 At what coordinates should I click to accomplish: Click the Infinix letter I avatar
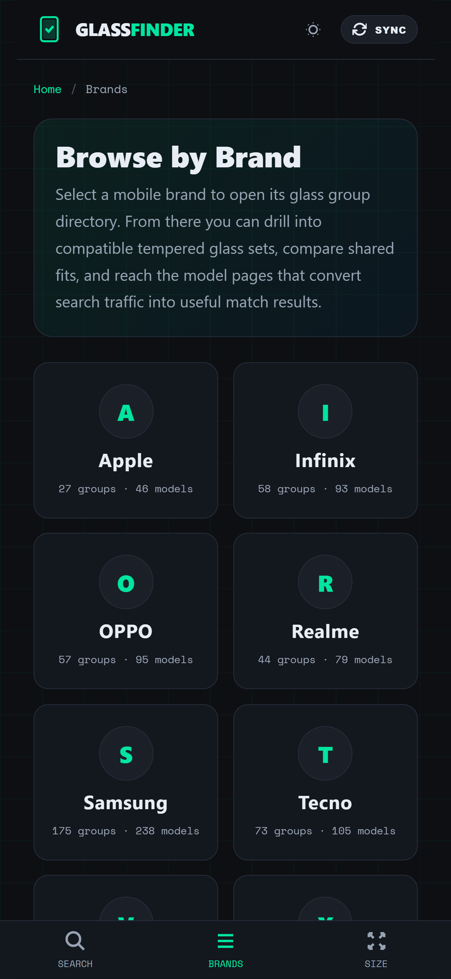tap(325, 411)
